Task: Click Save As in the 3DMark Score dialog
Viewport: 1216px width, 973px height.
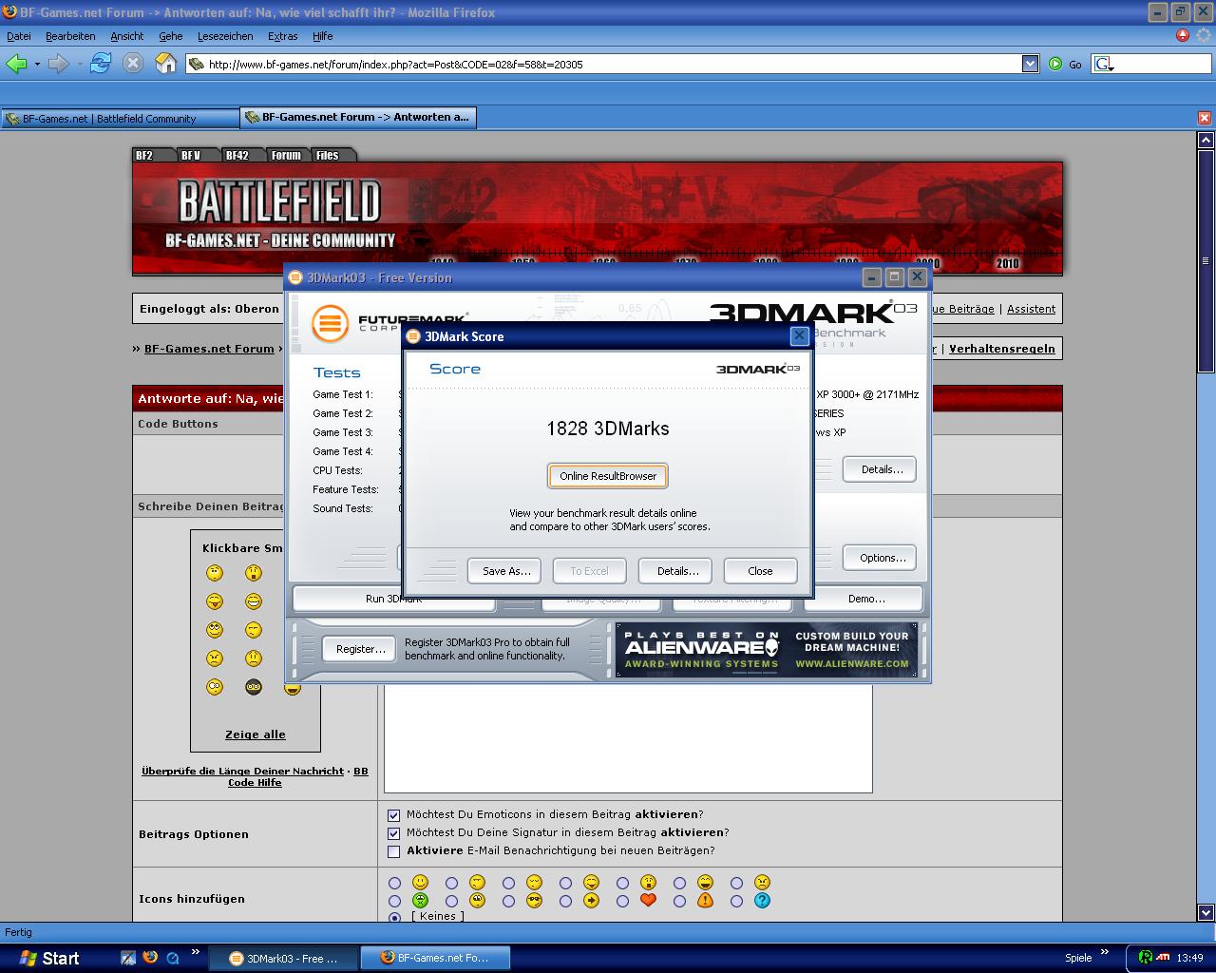Action: (x=505, y=571)
